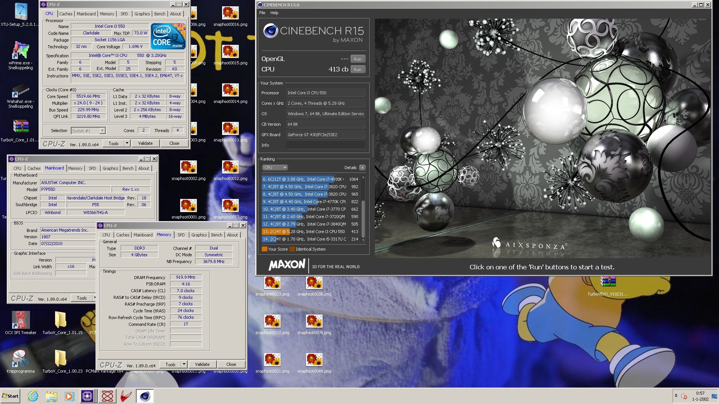Open Caches tab in top CPU-Z window

66,14
